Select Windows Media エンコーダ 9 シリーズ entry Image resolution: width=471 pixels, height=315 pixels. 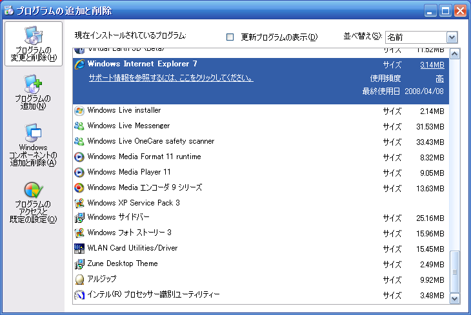(x=261, y=188)
